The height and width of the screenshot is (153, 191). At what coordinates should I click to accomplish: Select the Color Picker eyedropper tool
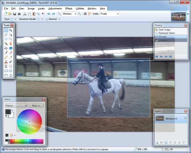pos(11,57)
